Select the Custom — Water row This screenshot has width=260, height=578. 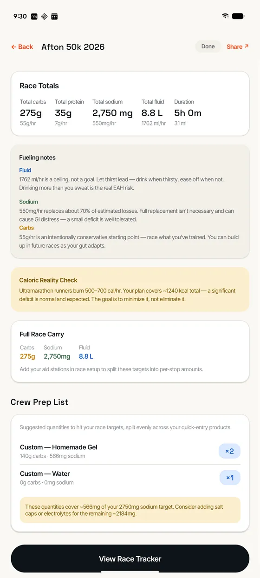click(x=130, y=478)
